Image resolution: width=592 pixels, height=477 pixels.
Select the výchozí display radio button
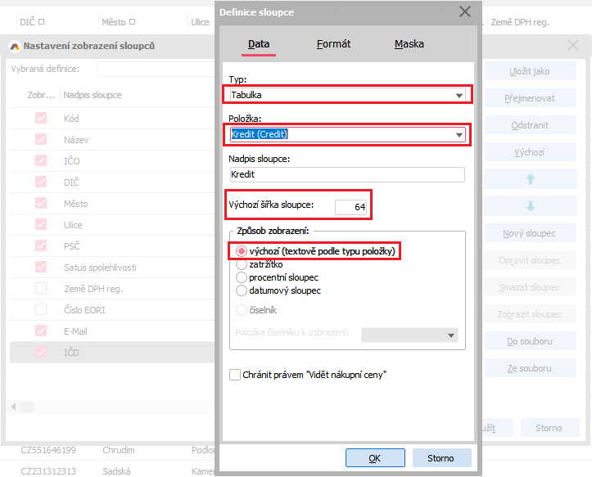click(242, 251)
